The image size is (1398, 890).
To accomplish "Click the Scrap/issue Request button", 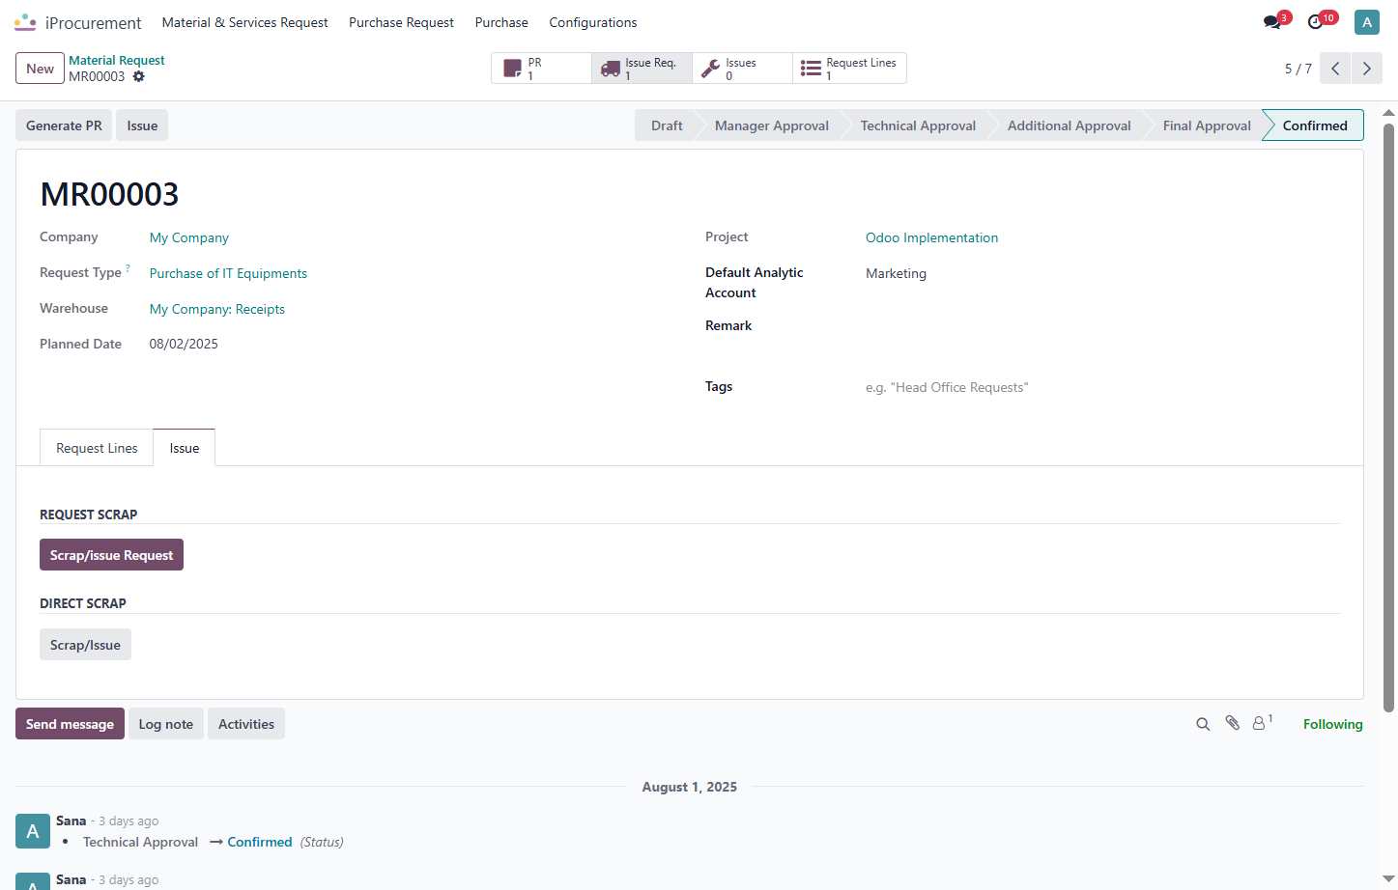I will click(111, 555).
